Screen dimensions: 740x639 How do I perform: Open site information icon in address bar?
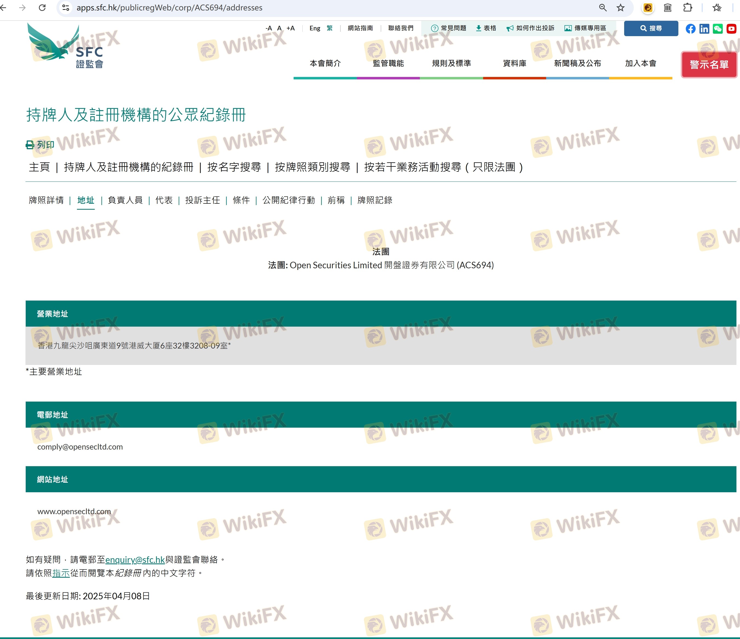66,7
